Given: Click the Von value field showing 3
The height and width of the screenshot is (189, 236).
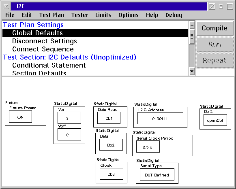Looking at the screenshot, I should [x=69, y=118].
